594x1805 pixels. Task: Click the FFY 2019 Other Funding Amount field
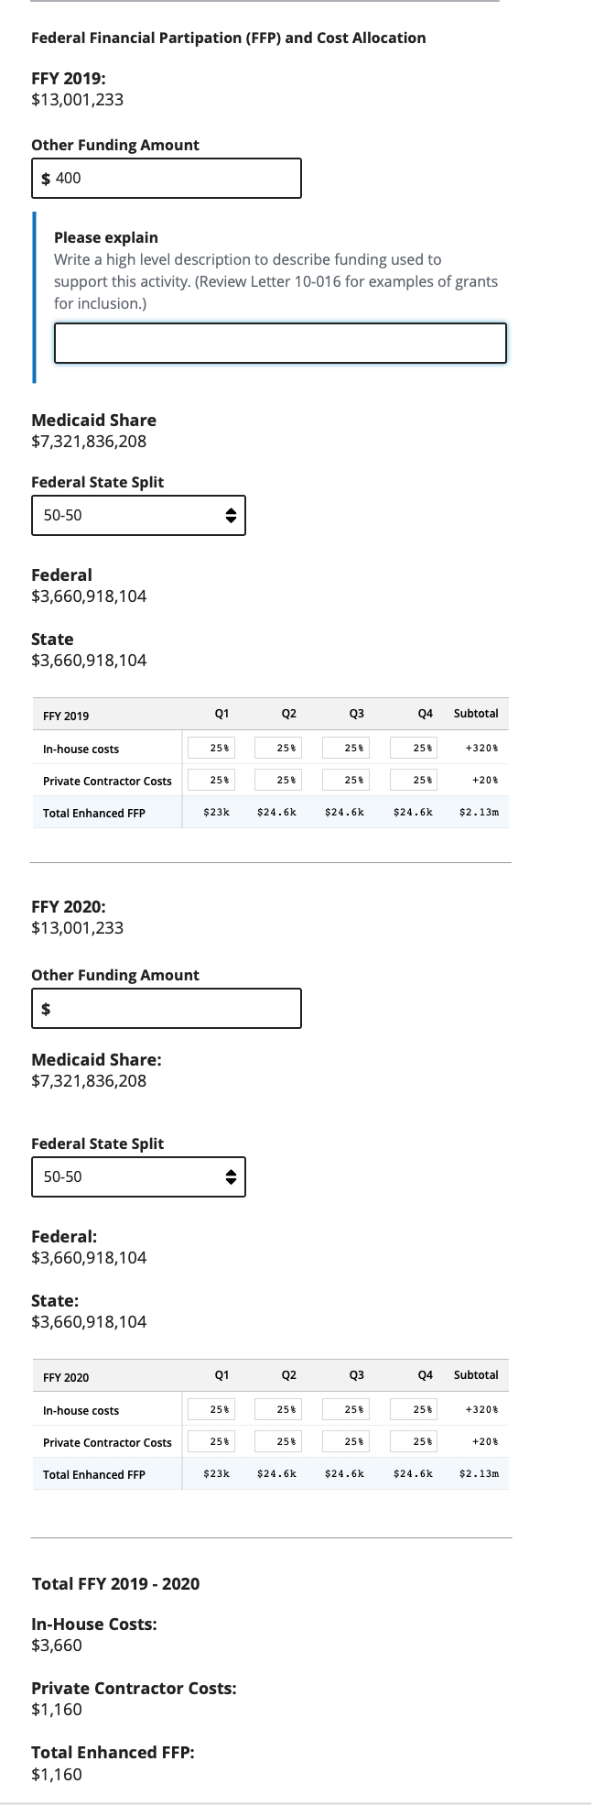coord(167,178)
